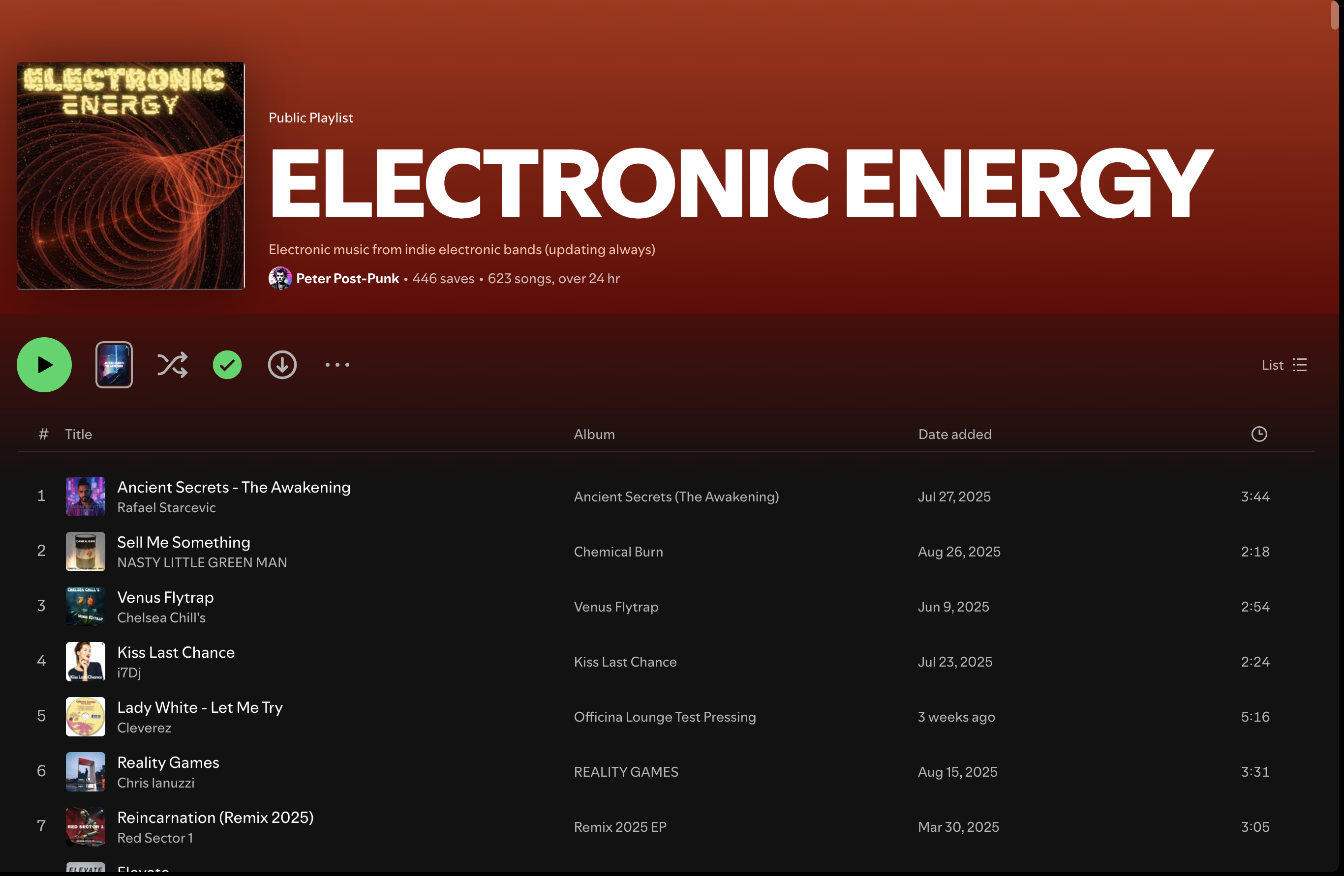Toggle the green saved-to-library checkmark

[x=227, y=365]
